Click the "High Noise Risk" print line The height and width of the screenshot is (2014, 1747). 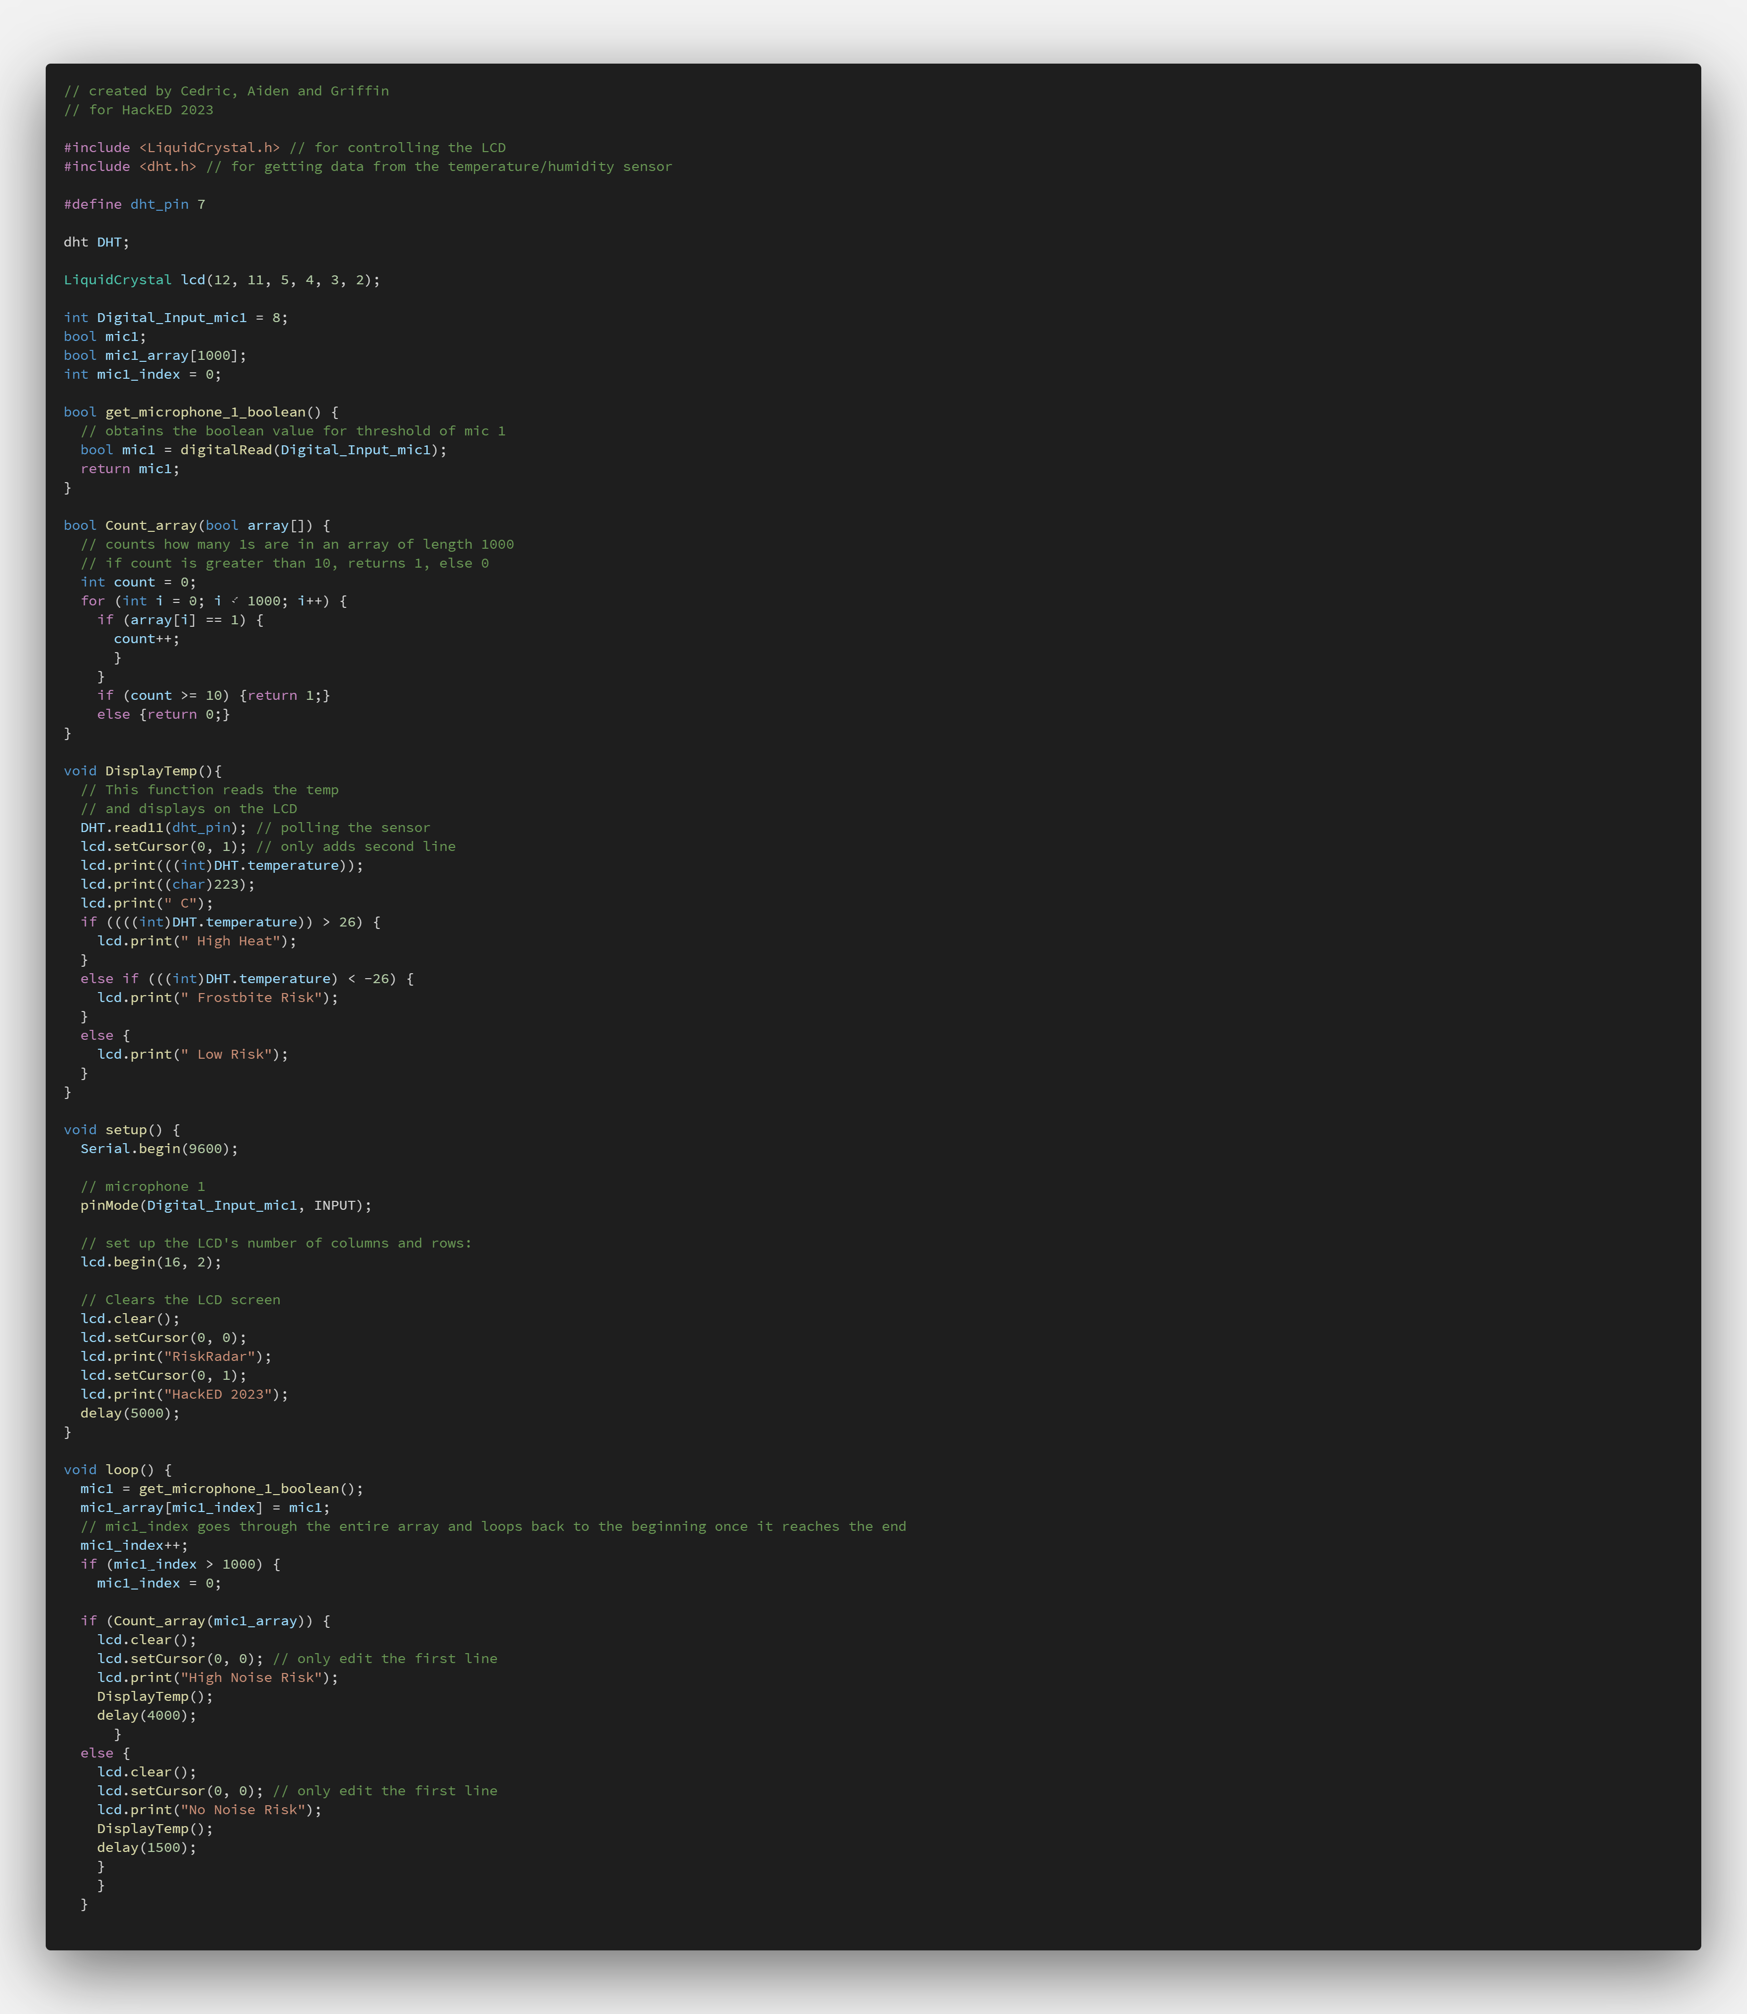218,1678
